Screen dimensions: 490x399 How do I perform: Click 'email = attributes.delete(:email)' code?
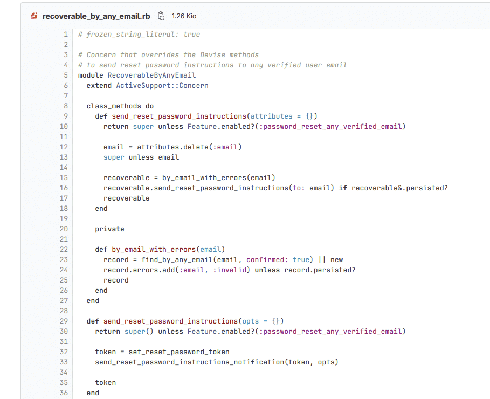pos(172,147)
